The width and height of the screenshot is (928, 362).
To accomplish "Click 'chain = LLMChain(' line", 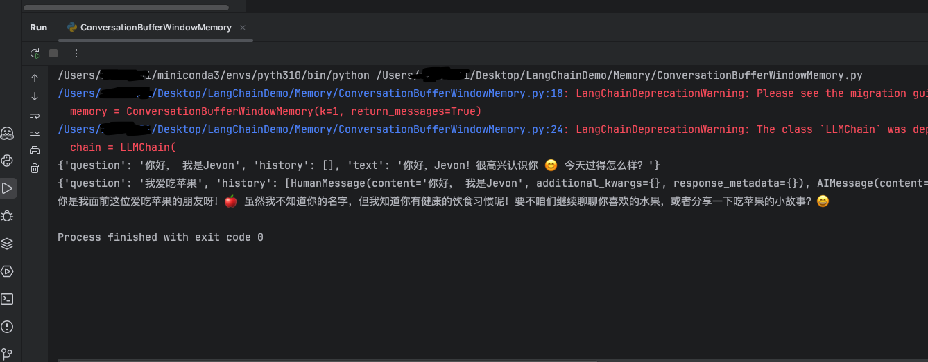I will pos(123,147).
